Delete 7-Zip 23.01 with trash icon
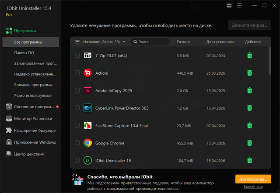The image size is (280, 193). pos(250,55)
